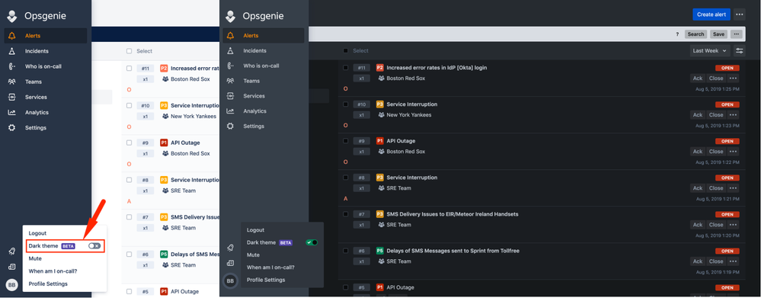
Task: Click the Analytics chart icon in dark sidebar
Action: (x=230, y=111)
